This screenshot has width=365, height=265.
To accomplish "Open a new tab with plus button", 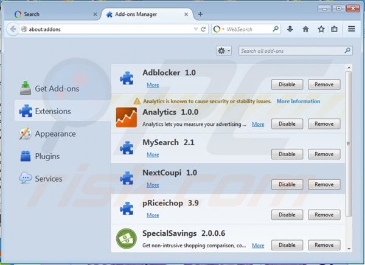I will (x=200, y=14).
